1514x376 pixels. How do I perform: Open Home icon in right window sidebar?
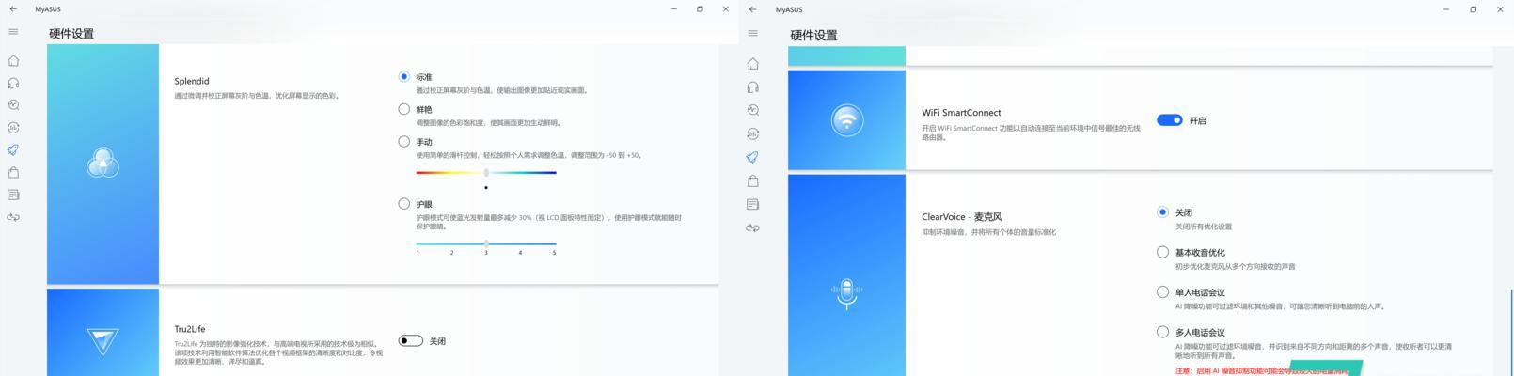point(752,64)
